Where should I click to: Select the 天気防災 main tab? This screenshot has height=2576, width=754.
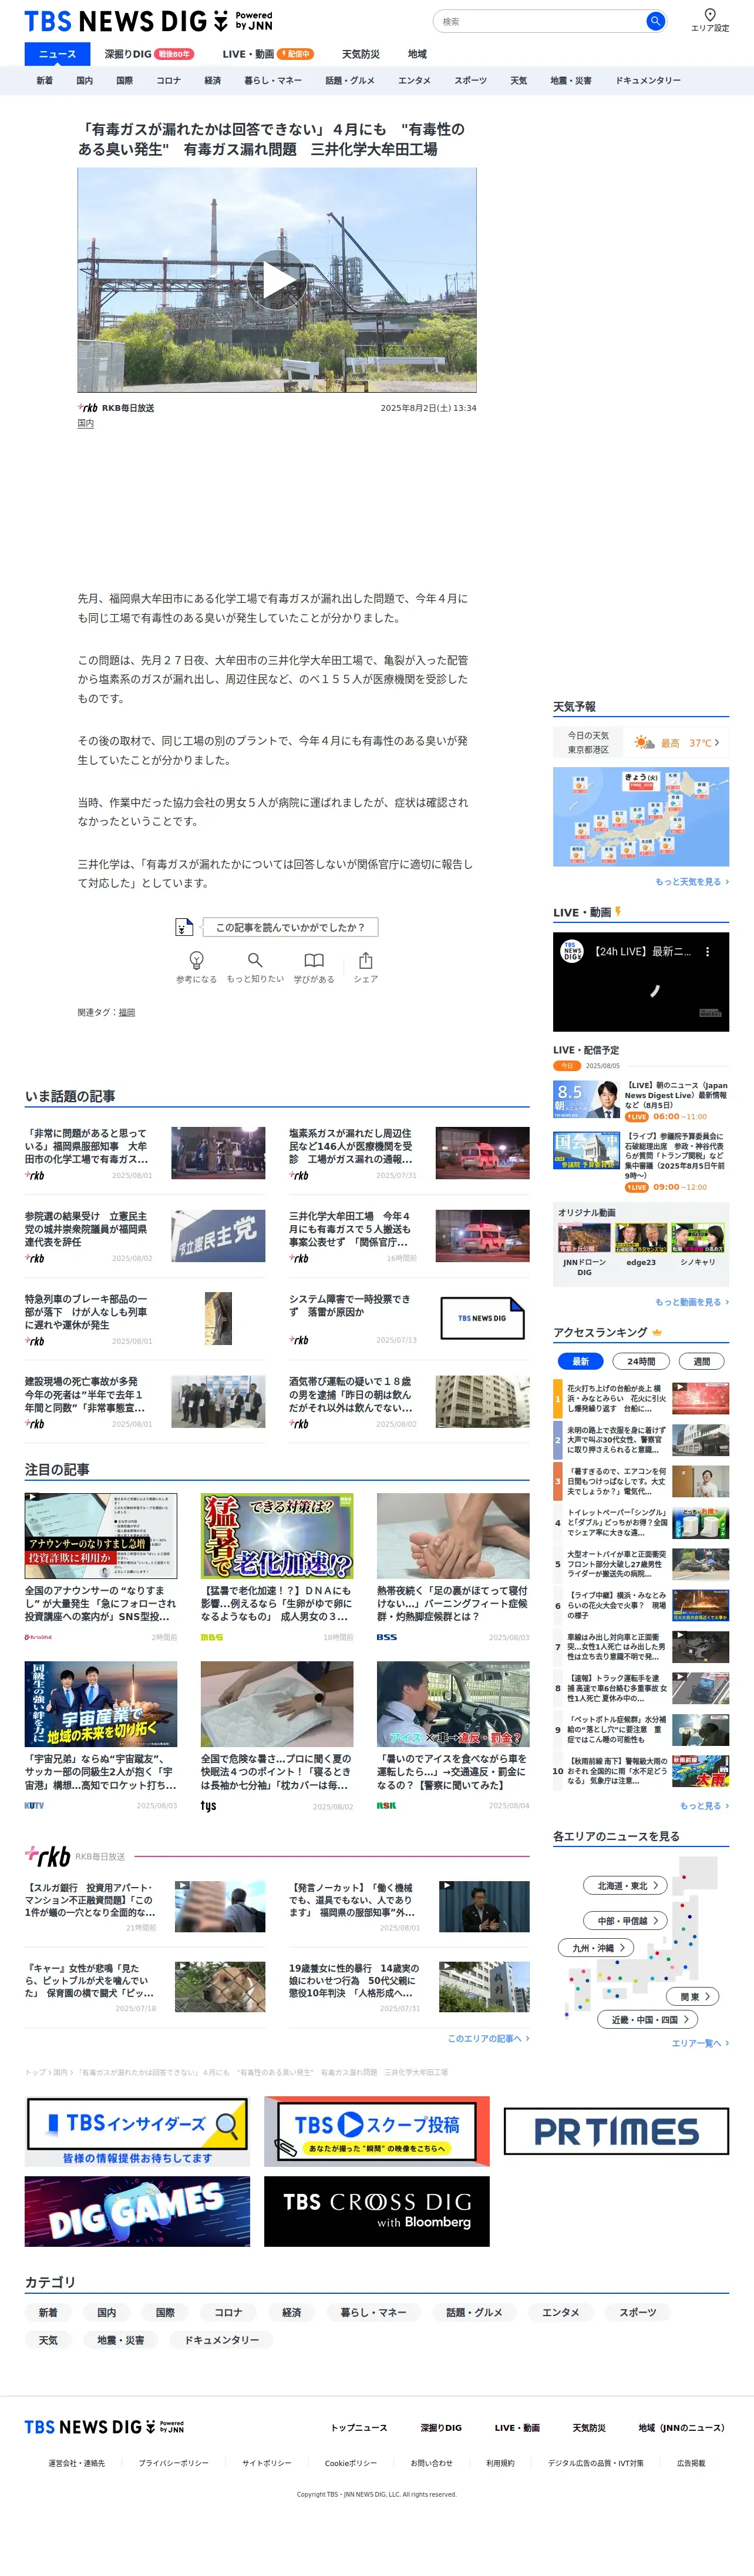pos(361,54)
